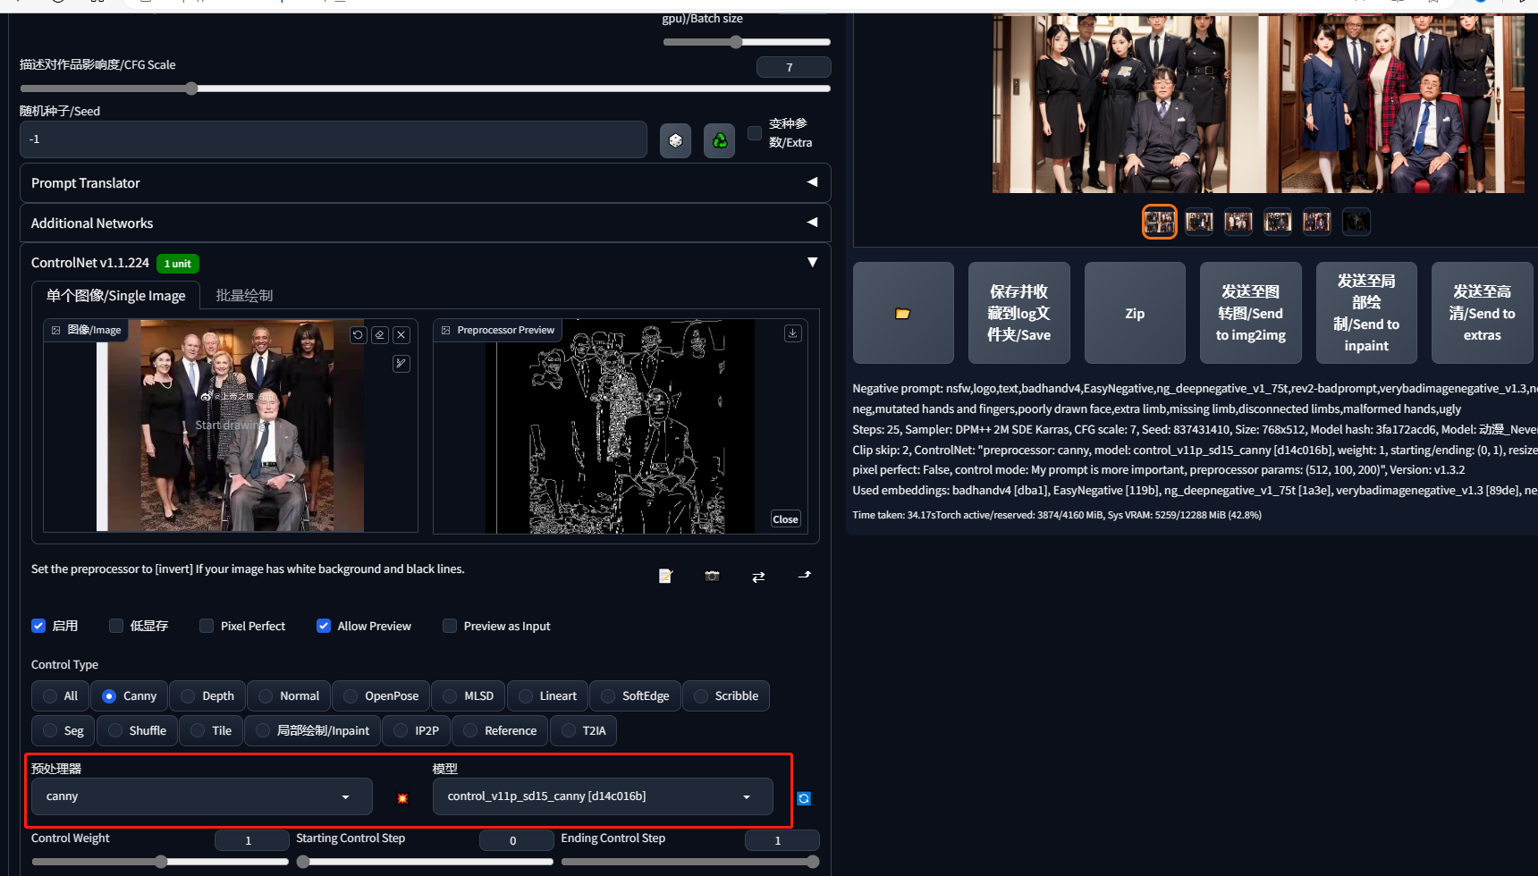Click Send to img2img button

1251,313
